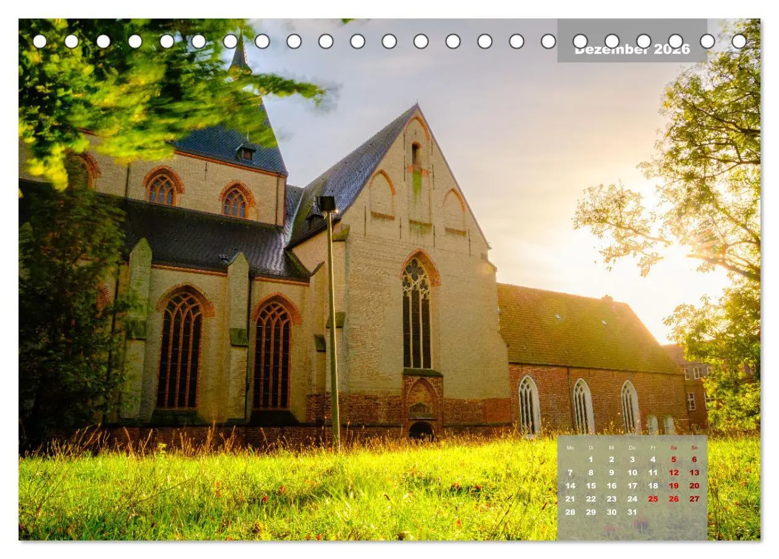The width and height of the screenshot is (779, 559).
Task: Select the red 'Sa' weekday header
Action: point(673,448)
